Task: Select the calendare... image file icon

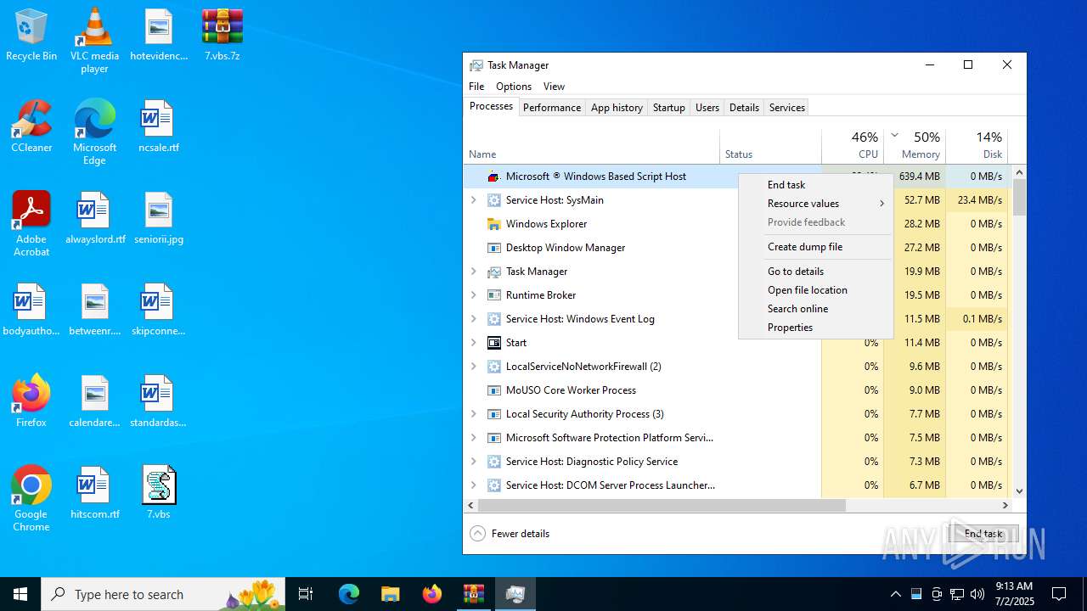Action: [95, 401]
